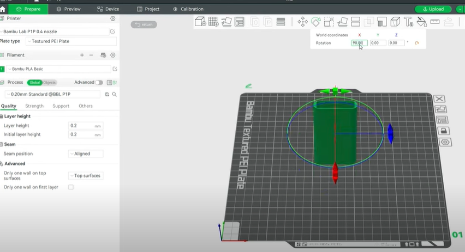The image size is (465, 252).
Task: Click the Home icon
Action: point(3,9)
